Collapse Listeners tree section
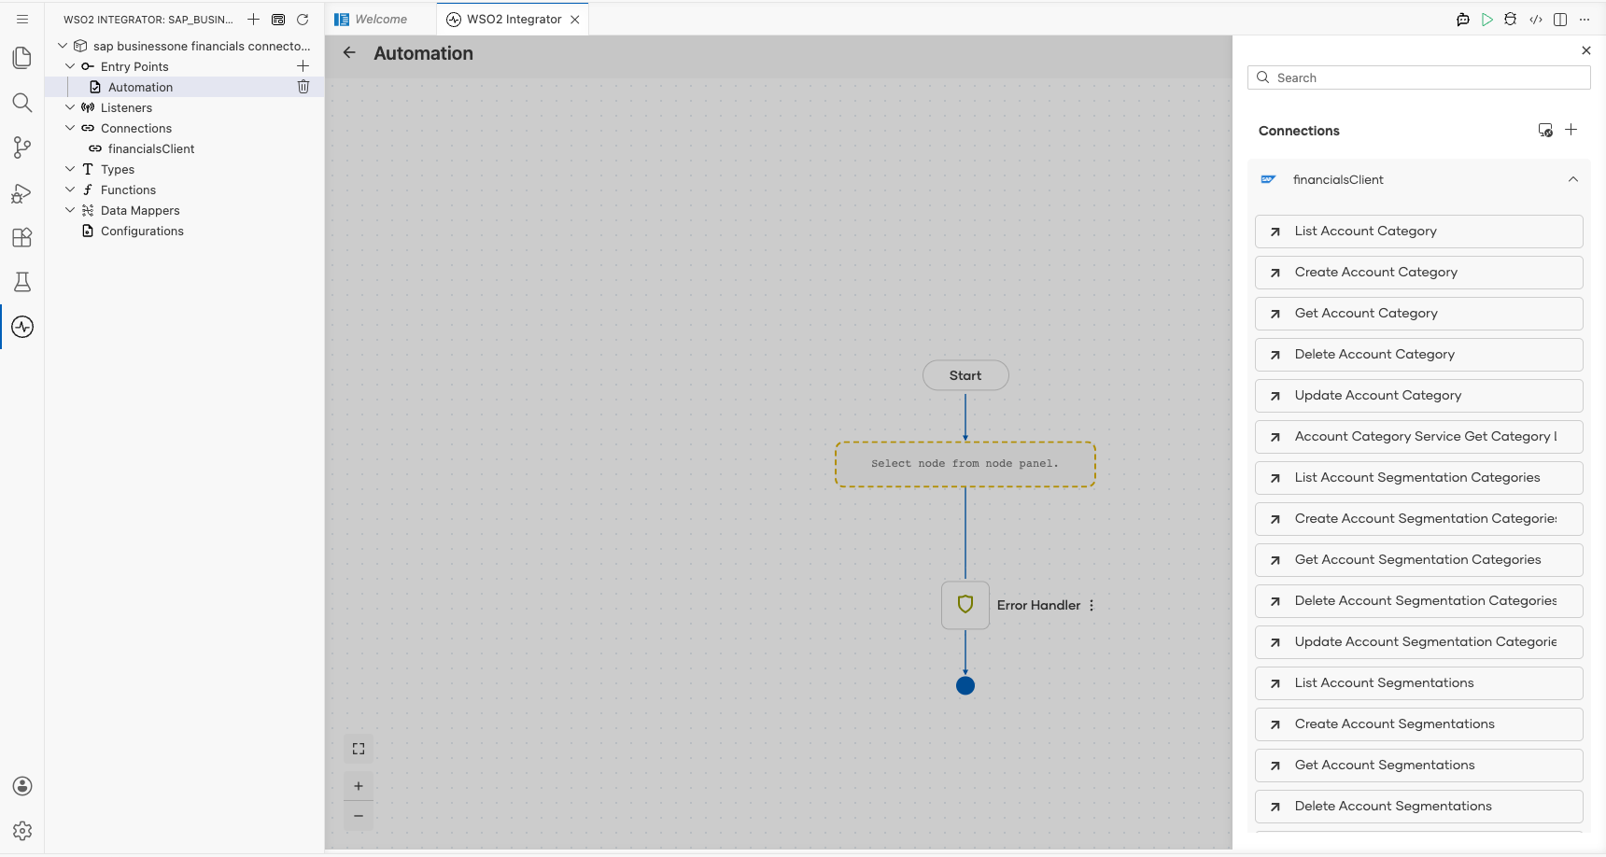 (70, 107)
